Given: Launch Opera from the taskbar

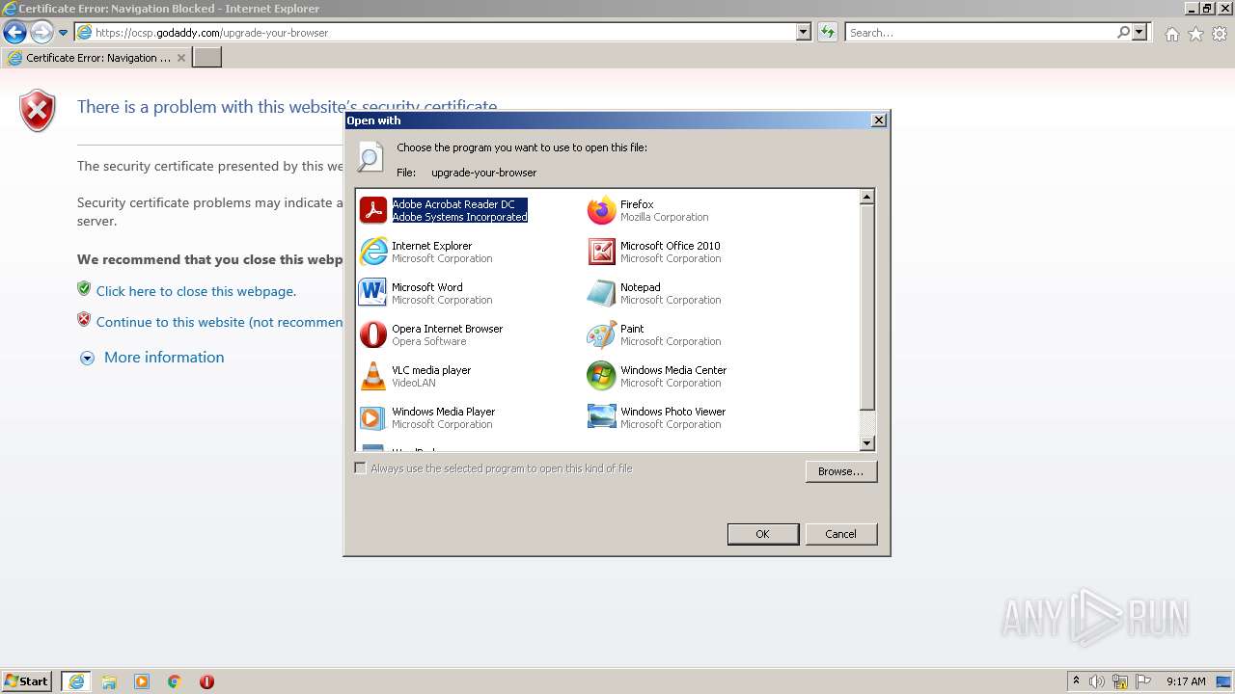Looking at the screenshot, I should tap(206, 681).
